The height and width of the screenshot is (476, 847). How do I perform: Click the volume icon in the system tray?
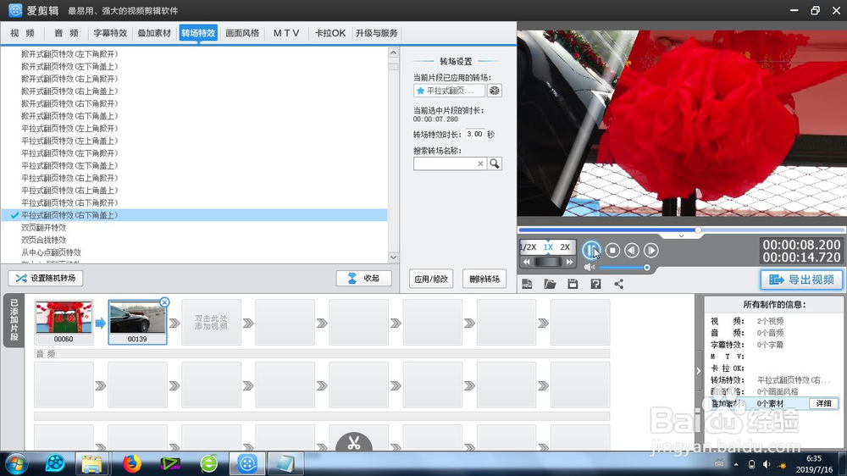pyautogui.click(x=766, y=465)
